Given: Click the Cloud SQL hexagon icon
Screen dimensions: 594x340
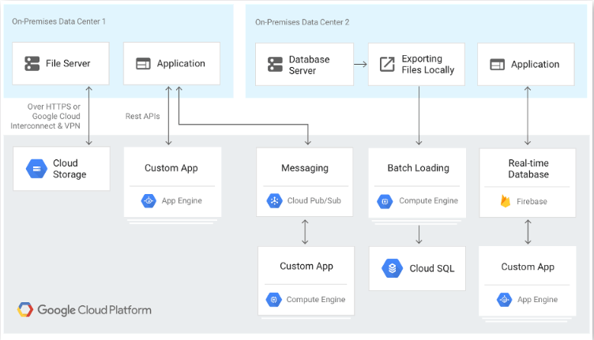Looking at the screenshot, I should pyautogui.click(x=392, y=268).
